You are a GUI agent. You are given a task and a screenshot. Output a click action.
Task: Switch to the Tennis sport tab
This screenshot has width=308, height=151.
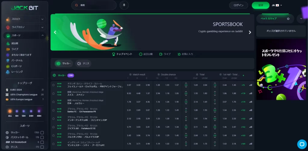pyautogui.click(x=83, y=63)
